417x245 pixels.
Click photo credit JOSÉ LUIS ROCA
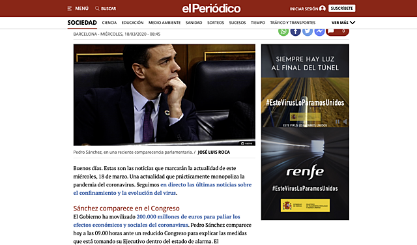pyautogui.click(x=214, y=152)
